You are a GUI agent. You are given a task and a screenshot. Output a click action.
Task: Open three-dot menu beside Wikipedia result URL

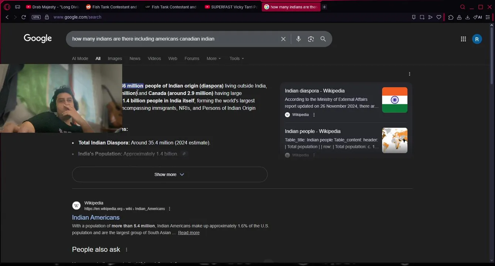pyautogui.click(x=170, y=209)
